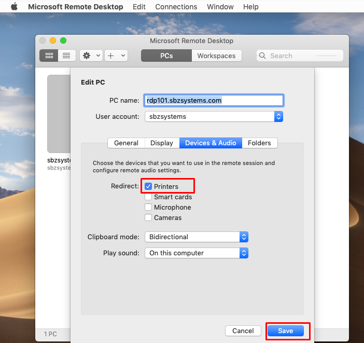Open the Clipboard mode dropdown
Viewport: 364px width, 343px height.
[197, 237]
